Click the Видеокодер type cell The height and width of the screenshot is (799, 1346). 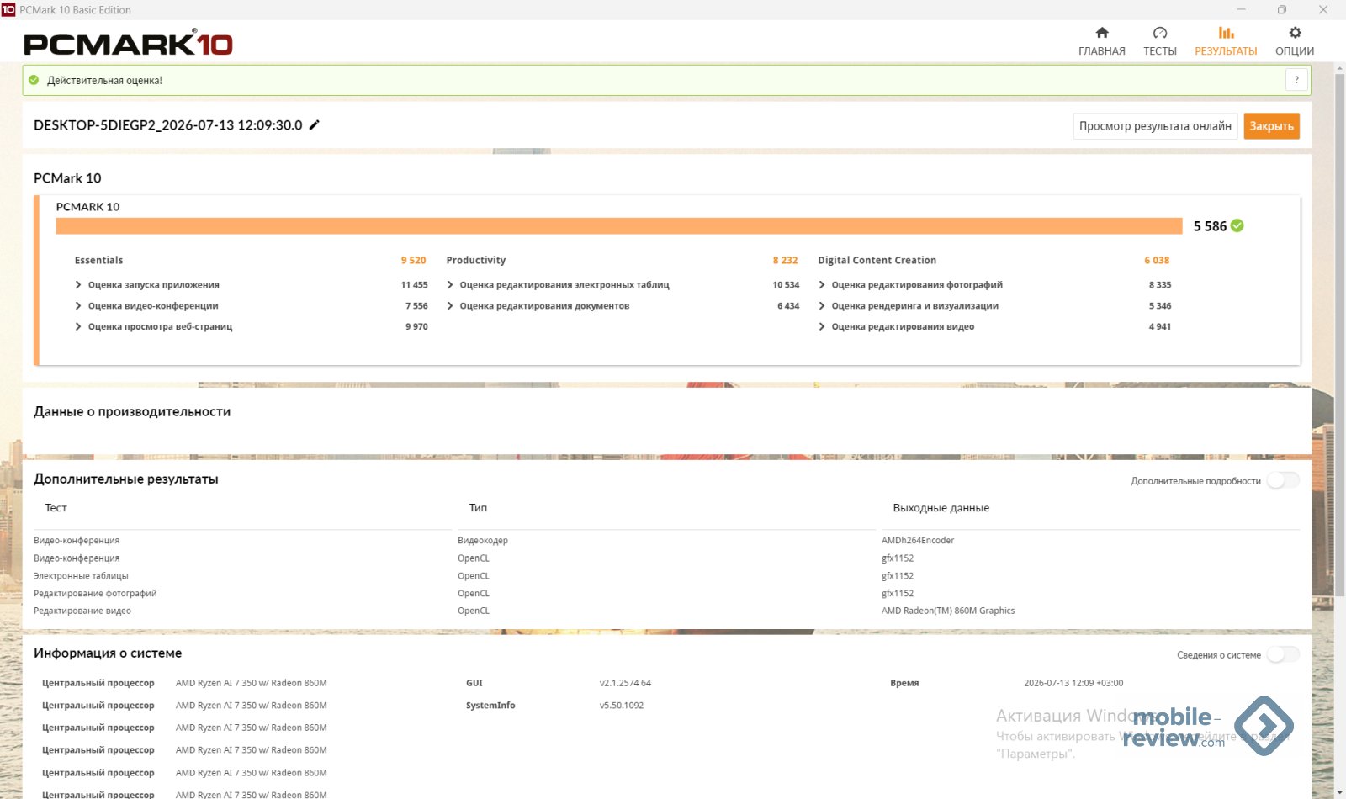point(483,541)
